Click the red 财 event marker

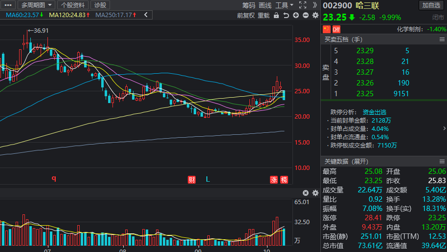point(192,180)
